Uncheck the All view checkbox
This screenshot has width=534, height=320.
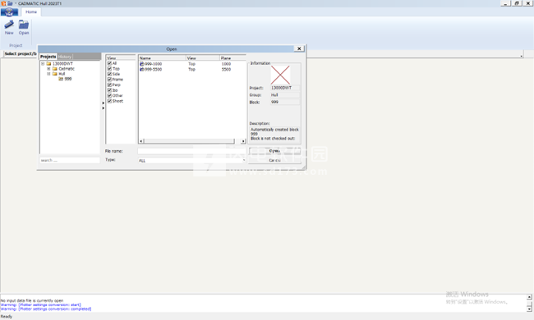[109, 63]
